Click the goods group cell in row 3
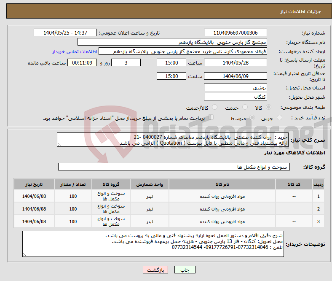The image size is (332, 281). pos(111,222)
